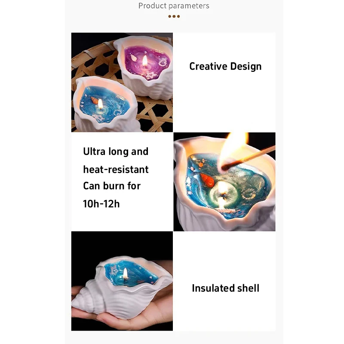Click the Insulated shell label
Viewport: 344px width, 344px height.
(225, 288)
